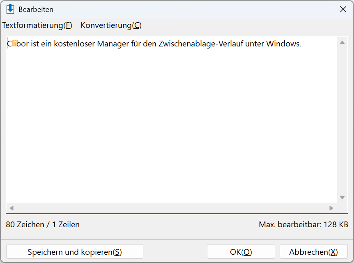Click the horizontal scrollbar left arrow
This screenshot has width=354, height=263.
pyautogui.click(x=12, y=208)
